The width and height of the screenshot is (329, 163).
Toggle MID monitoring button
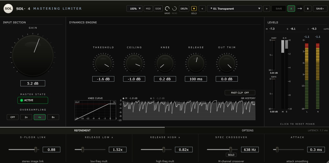(x=148, y=9)
